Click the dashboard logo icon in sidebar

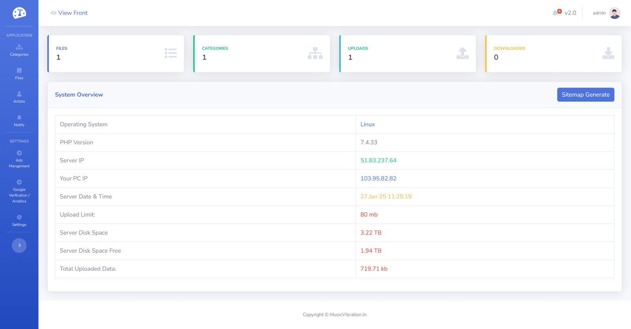click(19, 13)
